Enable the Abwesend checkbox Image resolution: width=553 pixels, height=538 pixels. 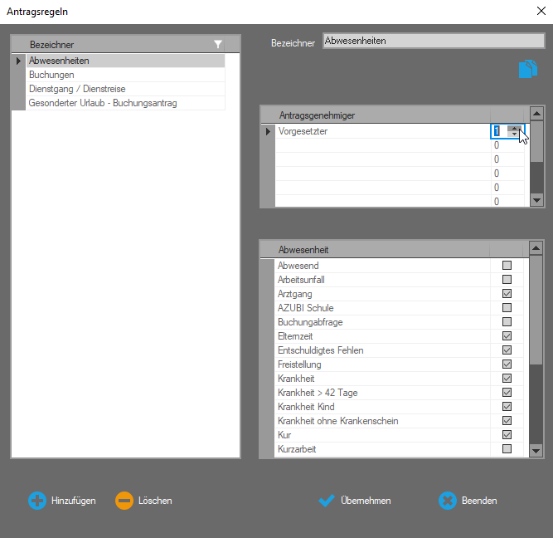(507, 266)
